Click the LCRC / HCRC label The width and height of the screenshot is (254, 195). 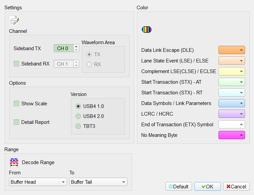tap(157, 114)
